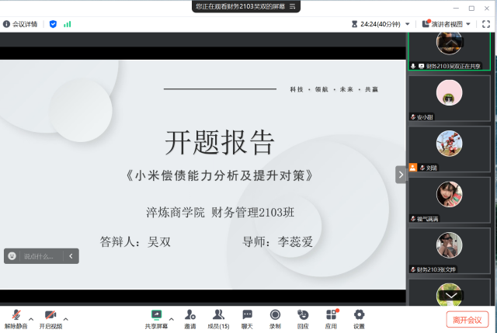Click 开启视频 to turn on the camera
Viewport: 497px width, 333px height.
(x=50, y=319)
